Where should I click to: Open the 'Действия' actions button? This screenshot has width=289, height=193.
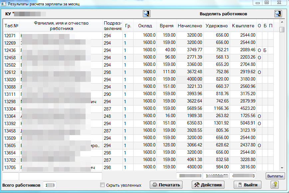(208, 185)
